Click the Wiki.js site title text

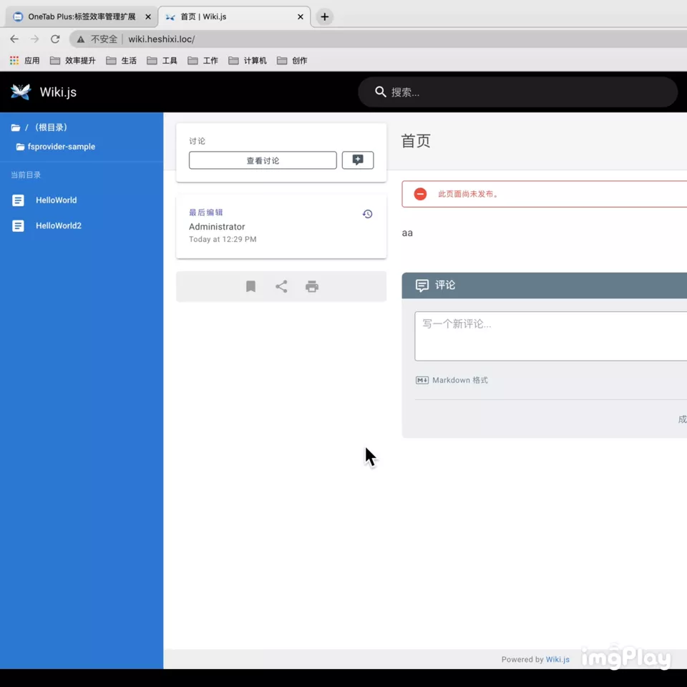[x=58, y=92]
